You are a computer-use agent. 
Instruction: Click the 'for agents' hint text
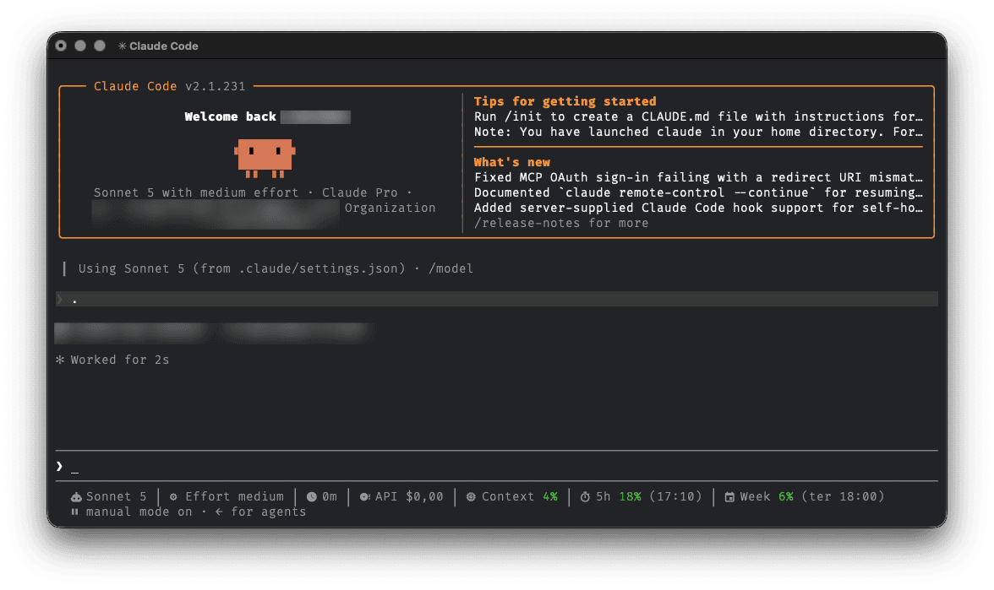pyautogui.click(x=268, y=512)
